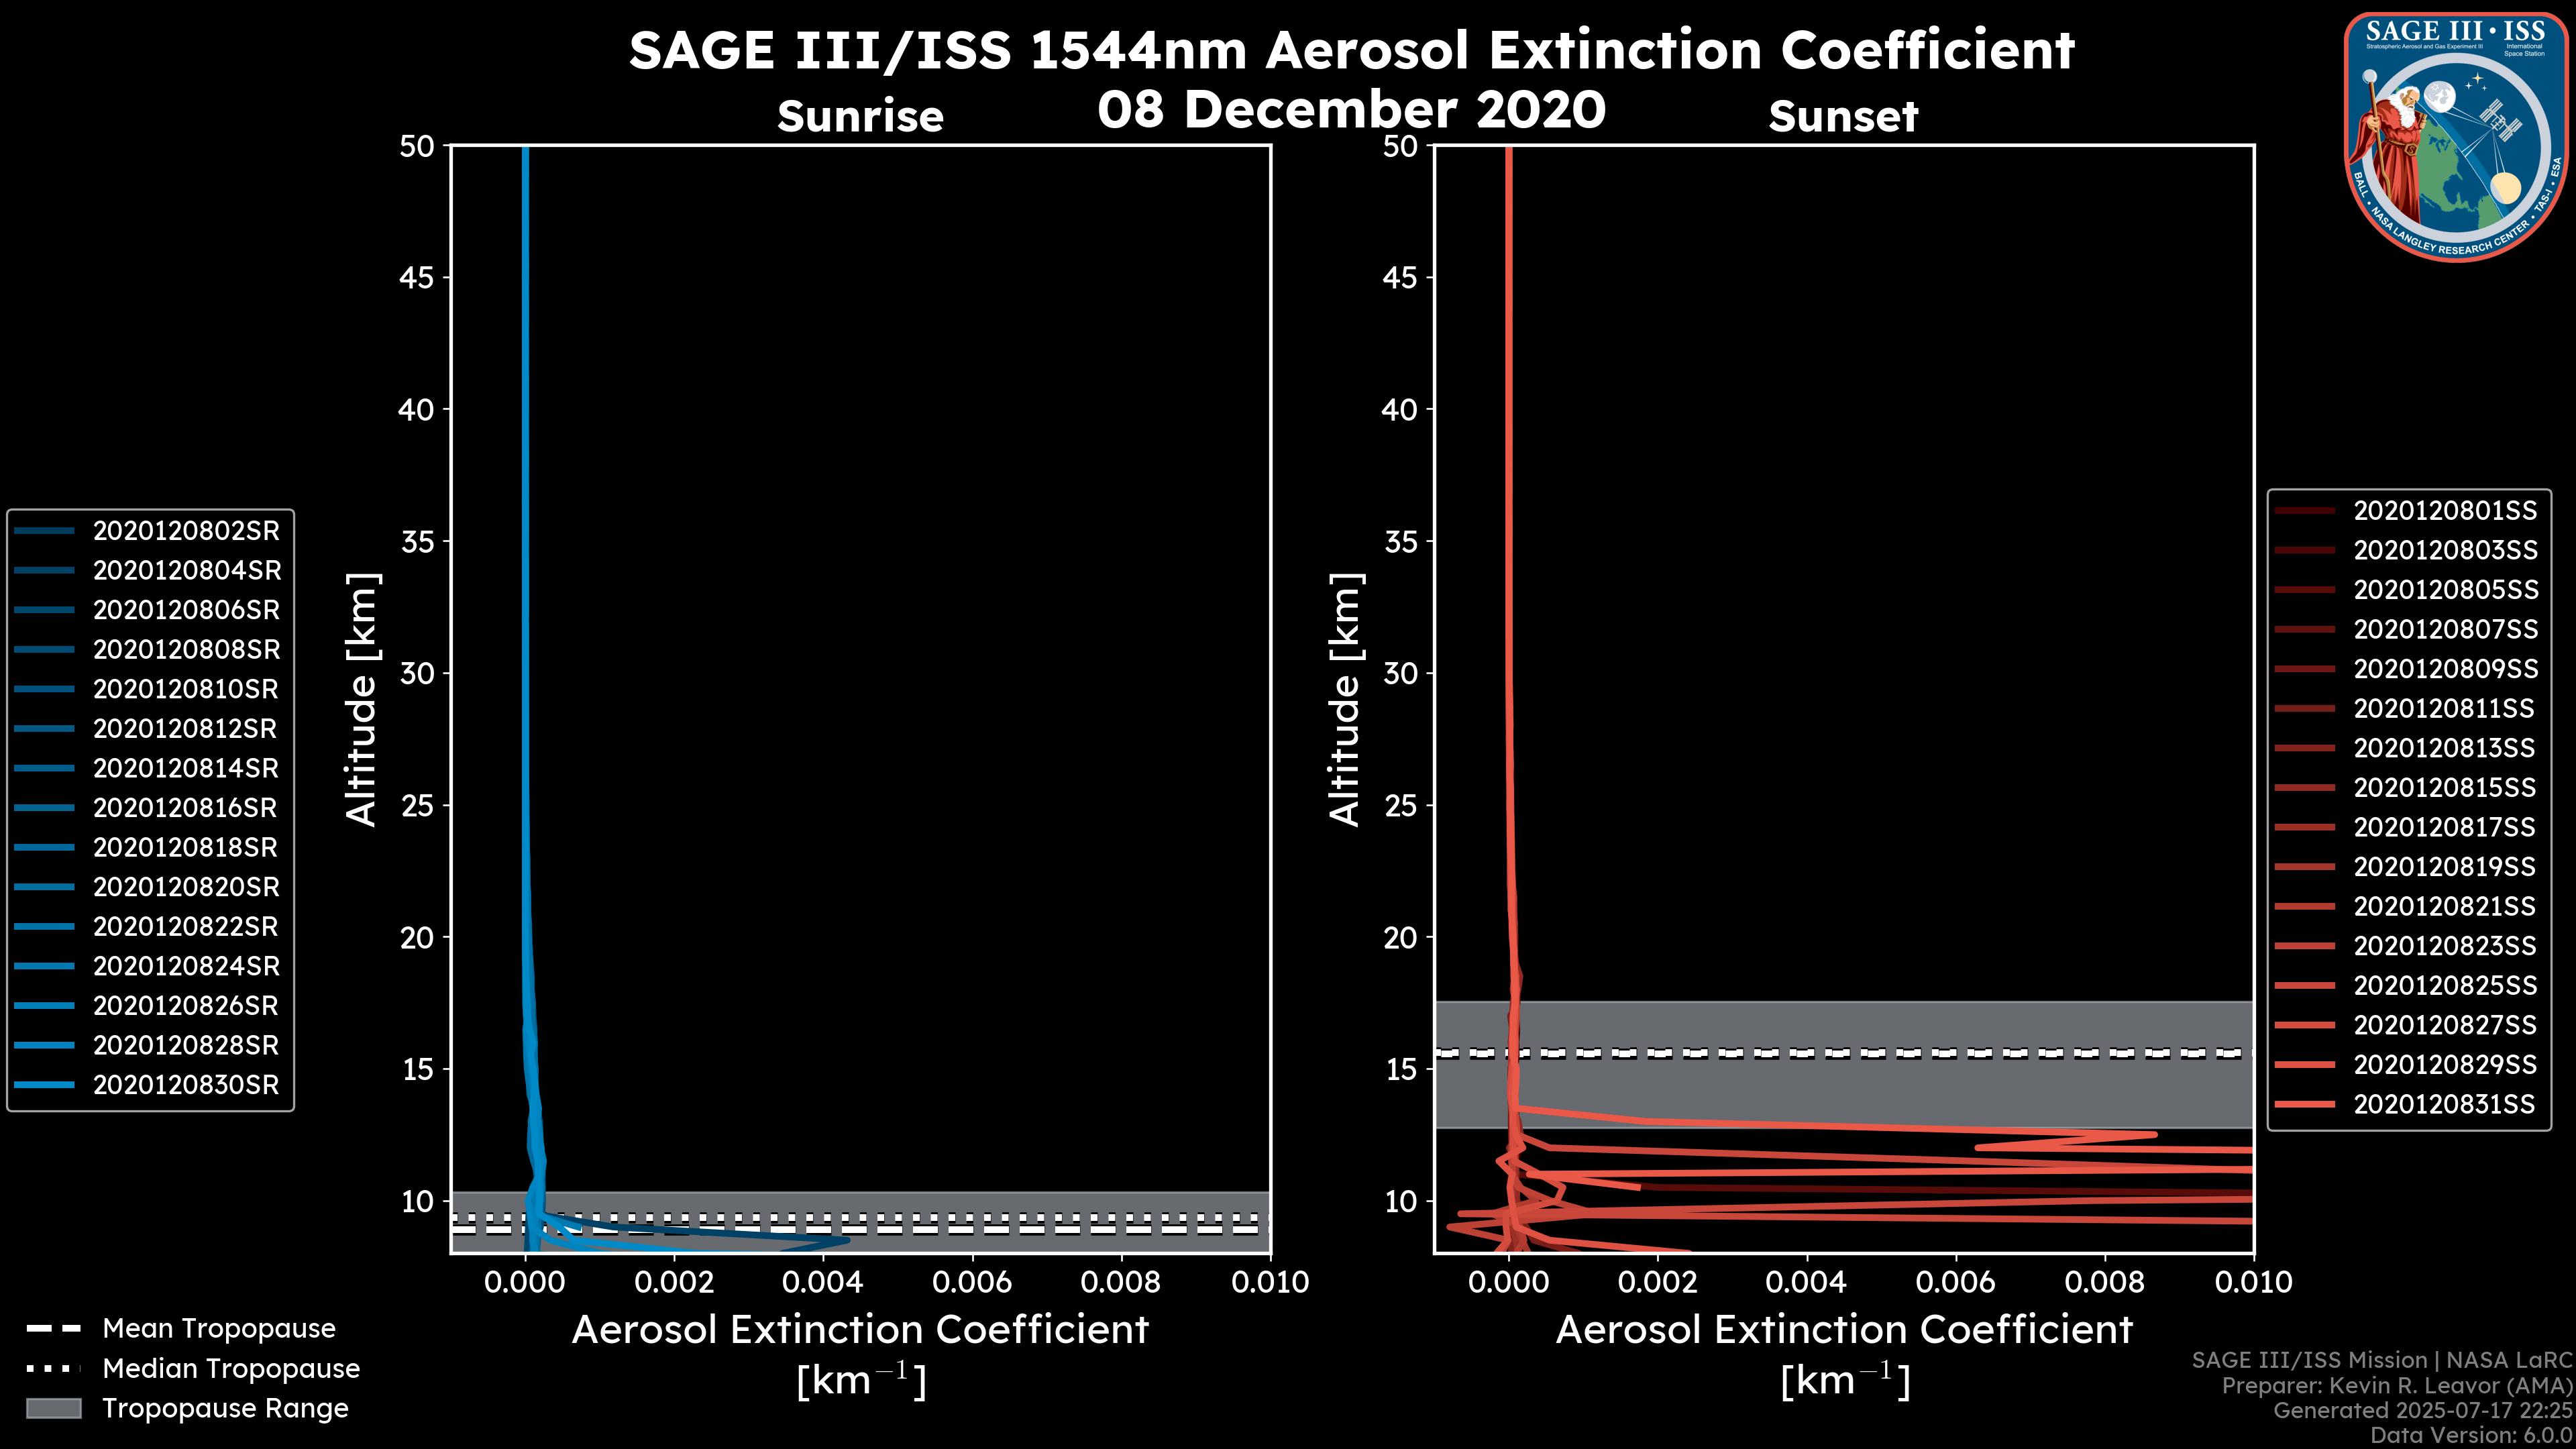The height and width of the screenshot is (1449, 2576).
Task: Click the 2020120816SR legend entry
Action: click(x=186, y=808)
